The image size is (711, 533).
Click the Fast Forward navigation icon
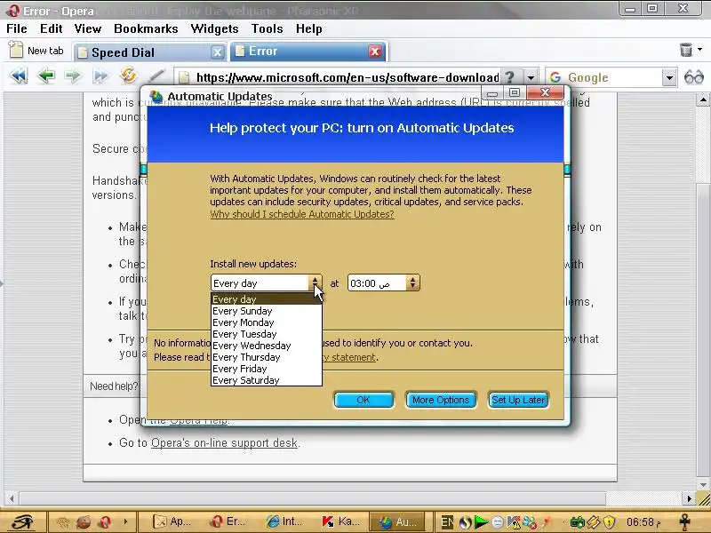(100, 76)
